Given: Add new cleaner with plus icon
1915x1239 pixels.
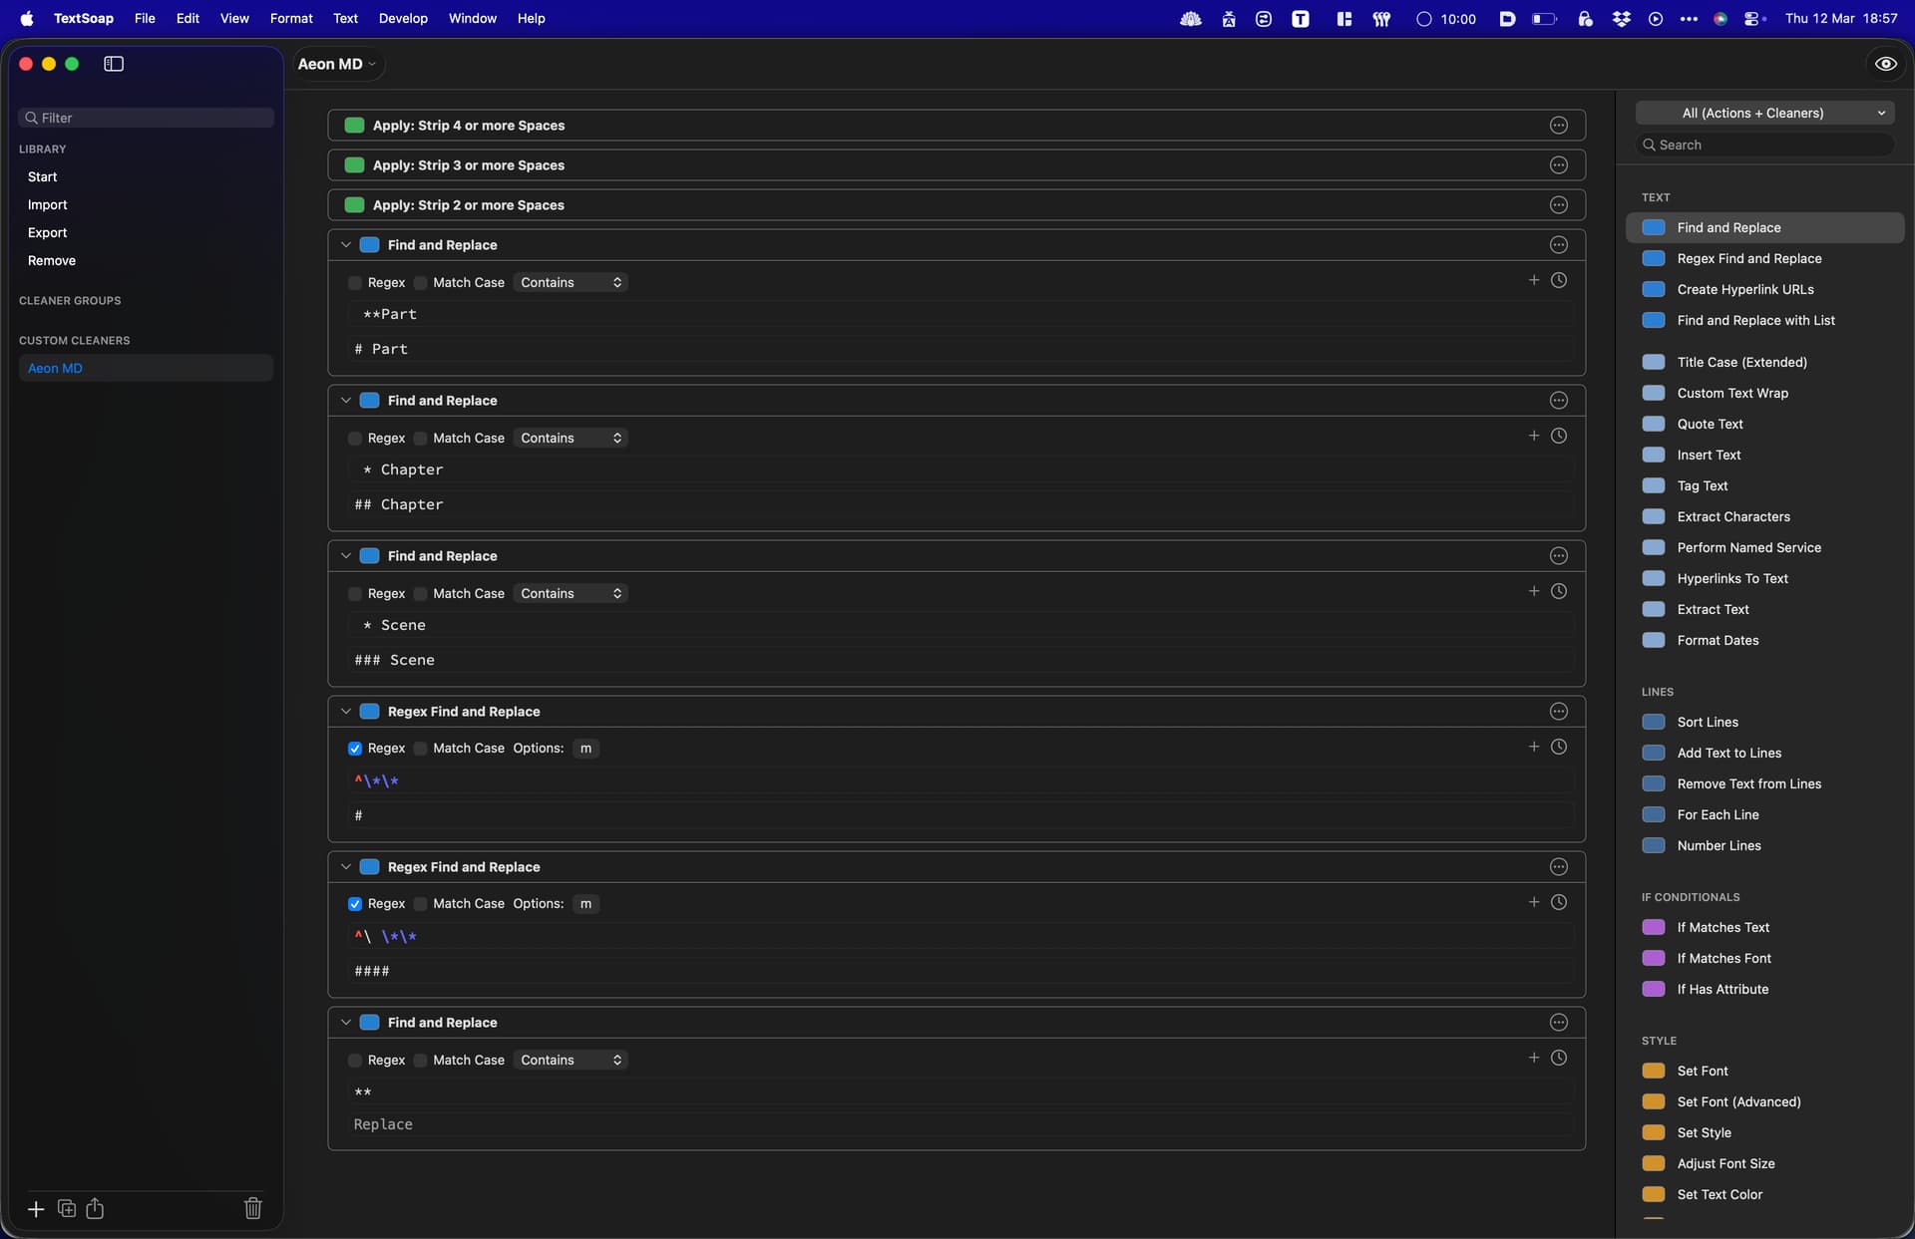Looking at the screenshot, I should [x=36, y=1209].
